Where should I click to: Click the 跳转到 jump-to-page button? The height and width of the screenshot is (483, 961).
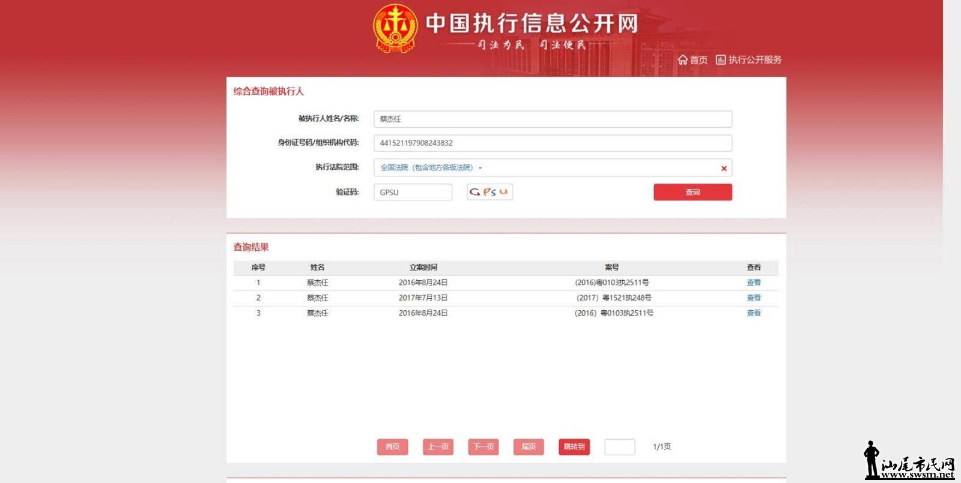click(574, 447)
